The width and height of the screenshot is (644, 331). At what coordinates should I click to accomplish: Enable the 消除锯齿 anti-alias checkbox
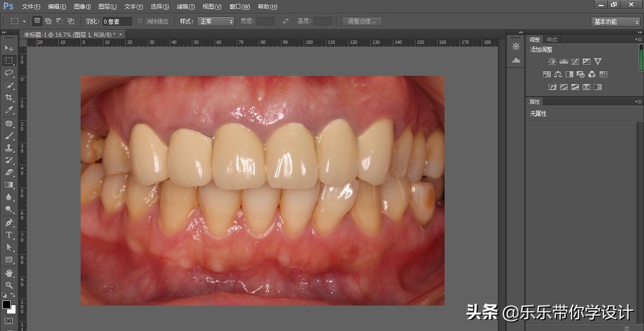point(140,21)
